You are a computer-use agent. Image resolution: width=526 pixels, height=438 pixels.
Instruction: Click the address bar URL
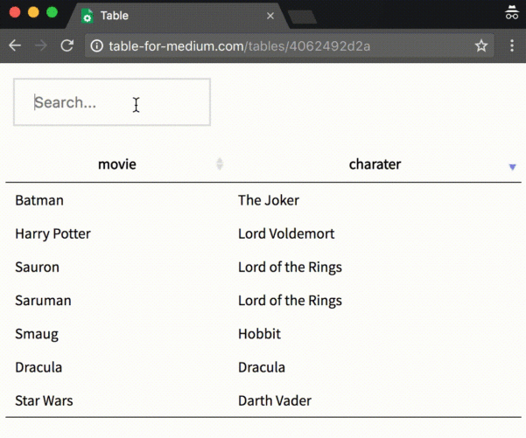coord(239,45)
